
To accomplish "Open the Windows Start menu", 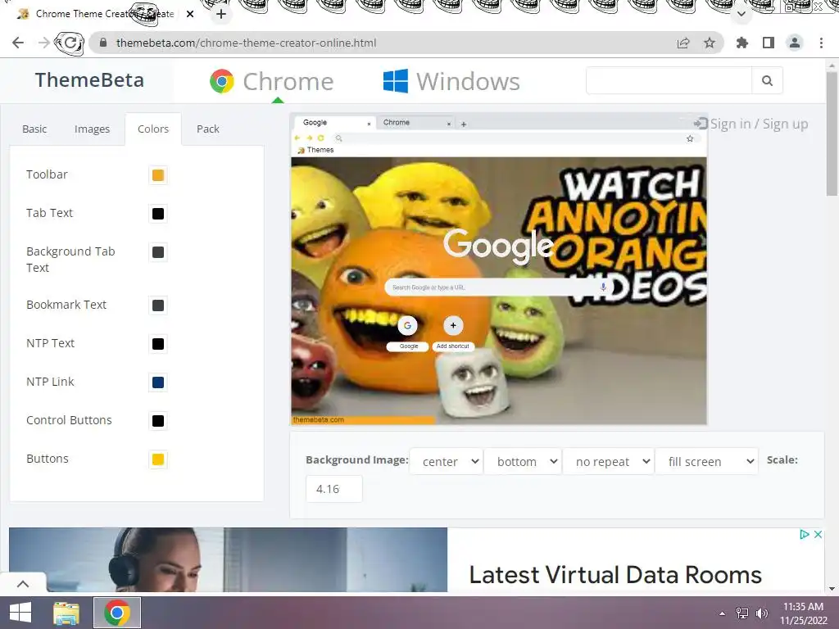I will pos(20,613).
